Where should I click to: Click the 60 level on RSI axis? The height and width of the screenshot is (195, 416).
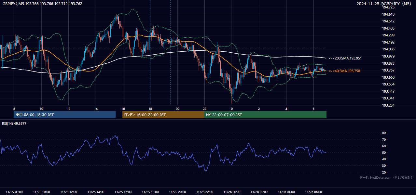pyautogui.click(x=384, y=146)
